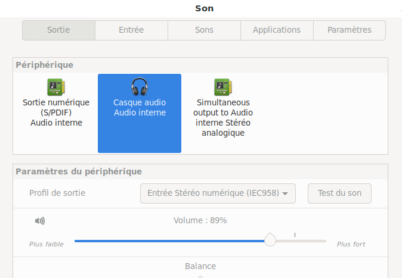Click the Balance slider handle

(x=200, y=277)
